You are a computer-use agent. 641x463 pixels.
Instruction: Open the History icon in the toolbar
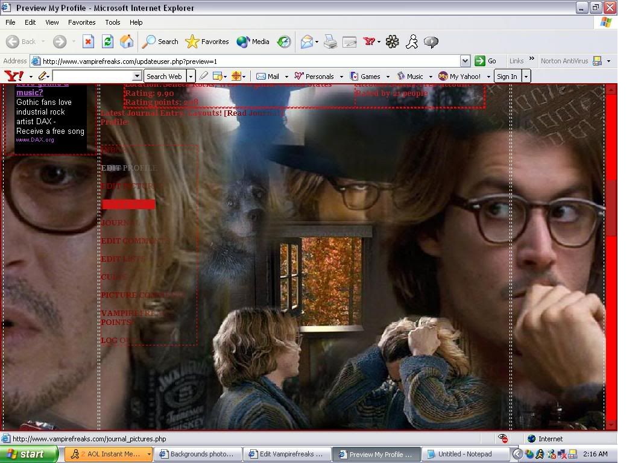283,41
